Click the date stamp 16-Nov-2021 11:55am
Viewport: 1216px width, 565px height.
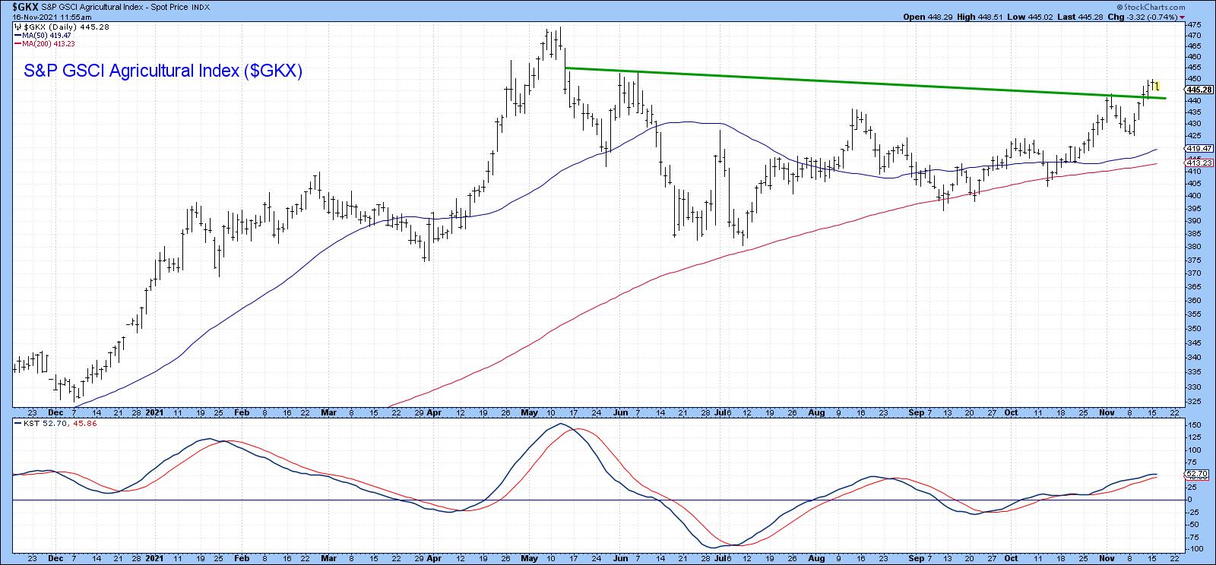tap(52, 17)
